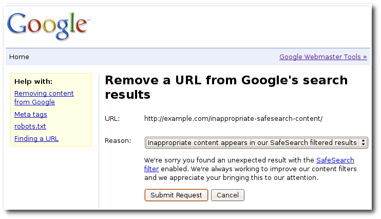Click the Submit Request button
This screenshot has height=219, width=381.
[x=176, y=195]
